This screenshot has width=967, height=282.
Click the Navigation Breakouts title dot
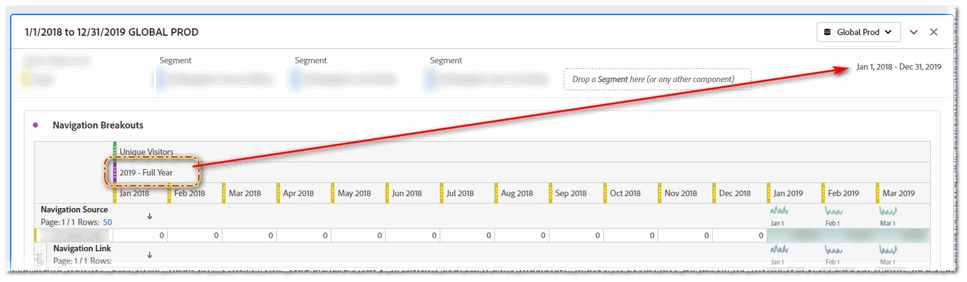click(36, 125)
